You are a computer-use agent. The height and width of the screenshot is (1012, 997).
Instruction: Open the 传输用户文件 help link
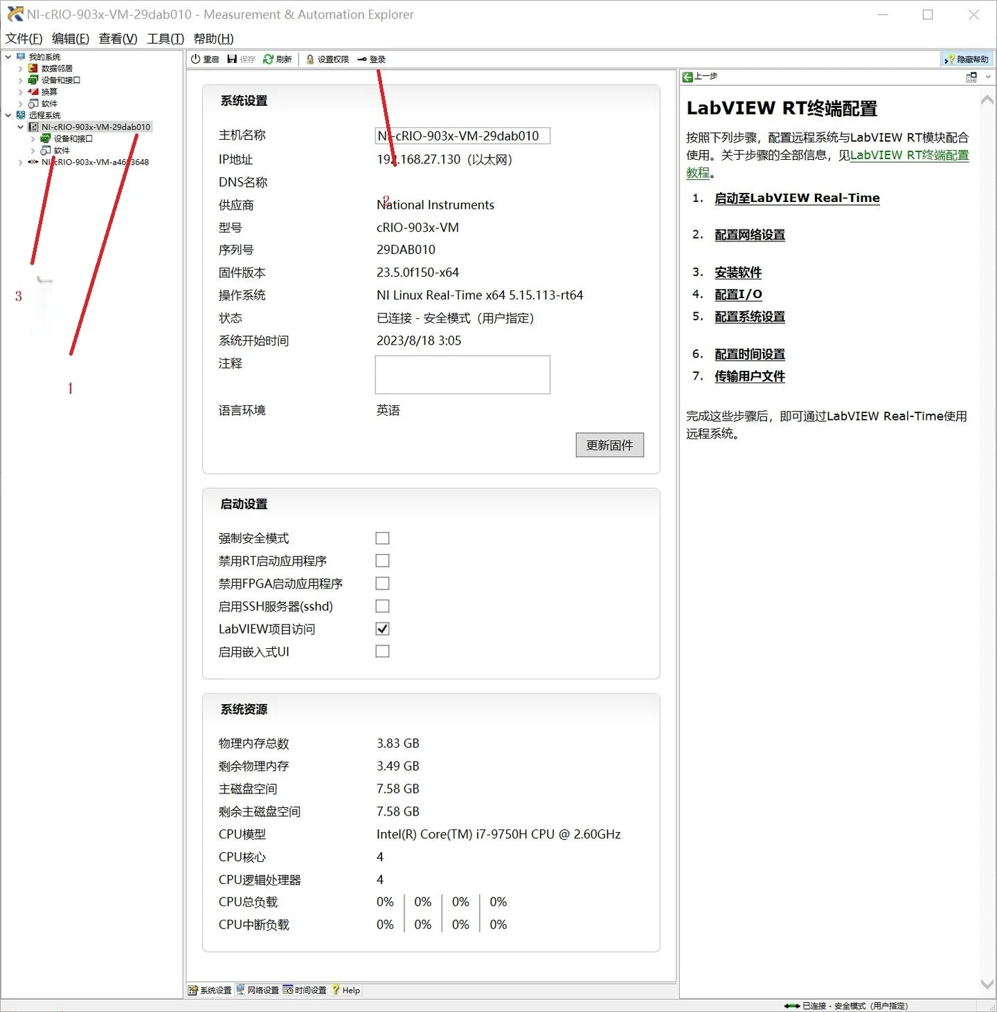[x=750, y=376]
